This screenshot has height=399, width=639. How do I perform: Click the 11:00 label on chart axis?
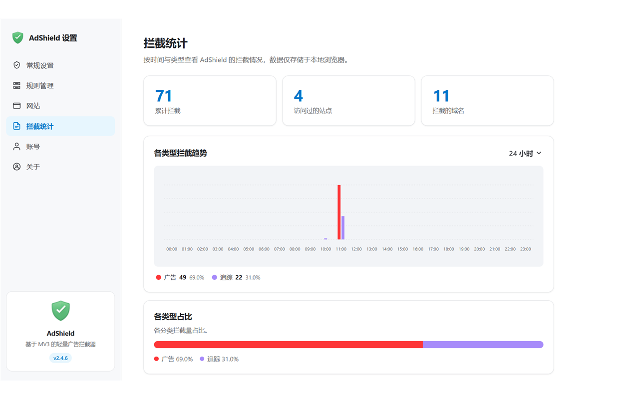(x=341, y=249)
